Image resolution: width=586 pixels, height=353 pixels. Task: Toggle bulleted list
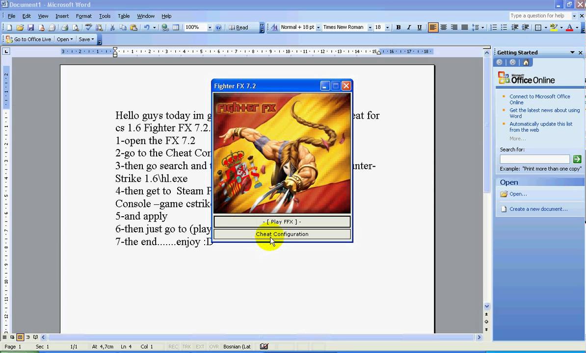(504, 27)
